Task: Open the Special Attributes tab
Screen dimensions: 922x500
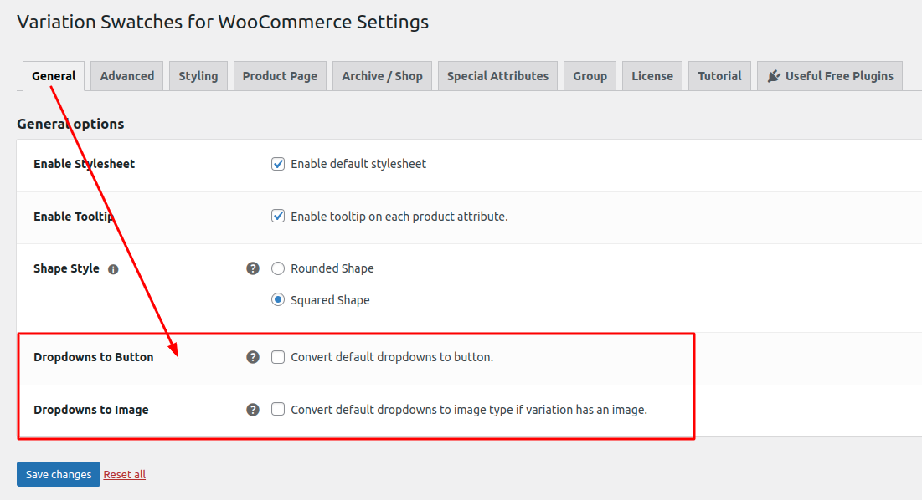Action: coord(497,76)
